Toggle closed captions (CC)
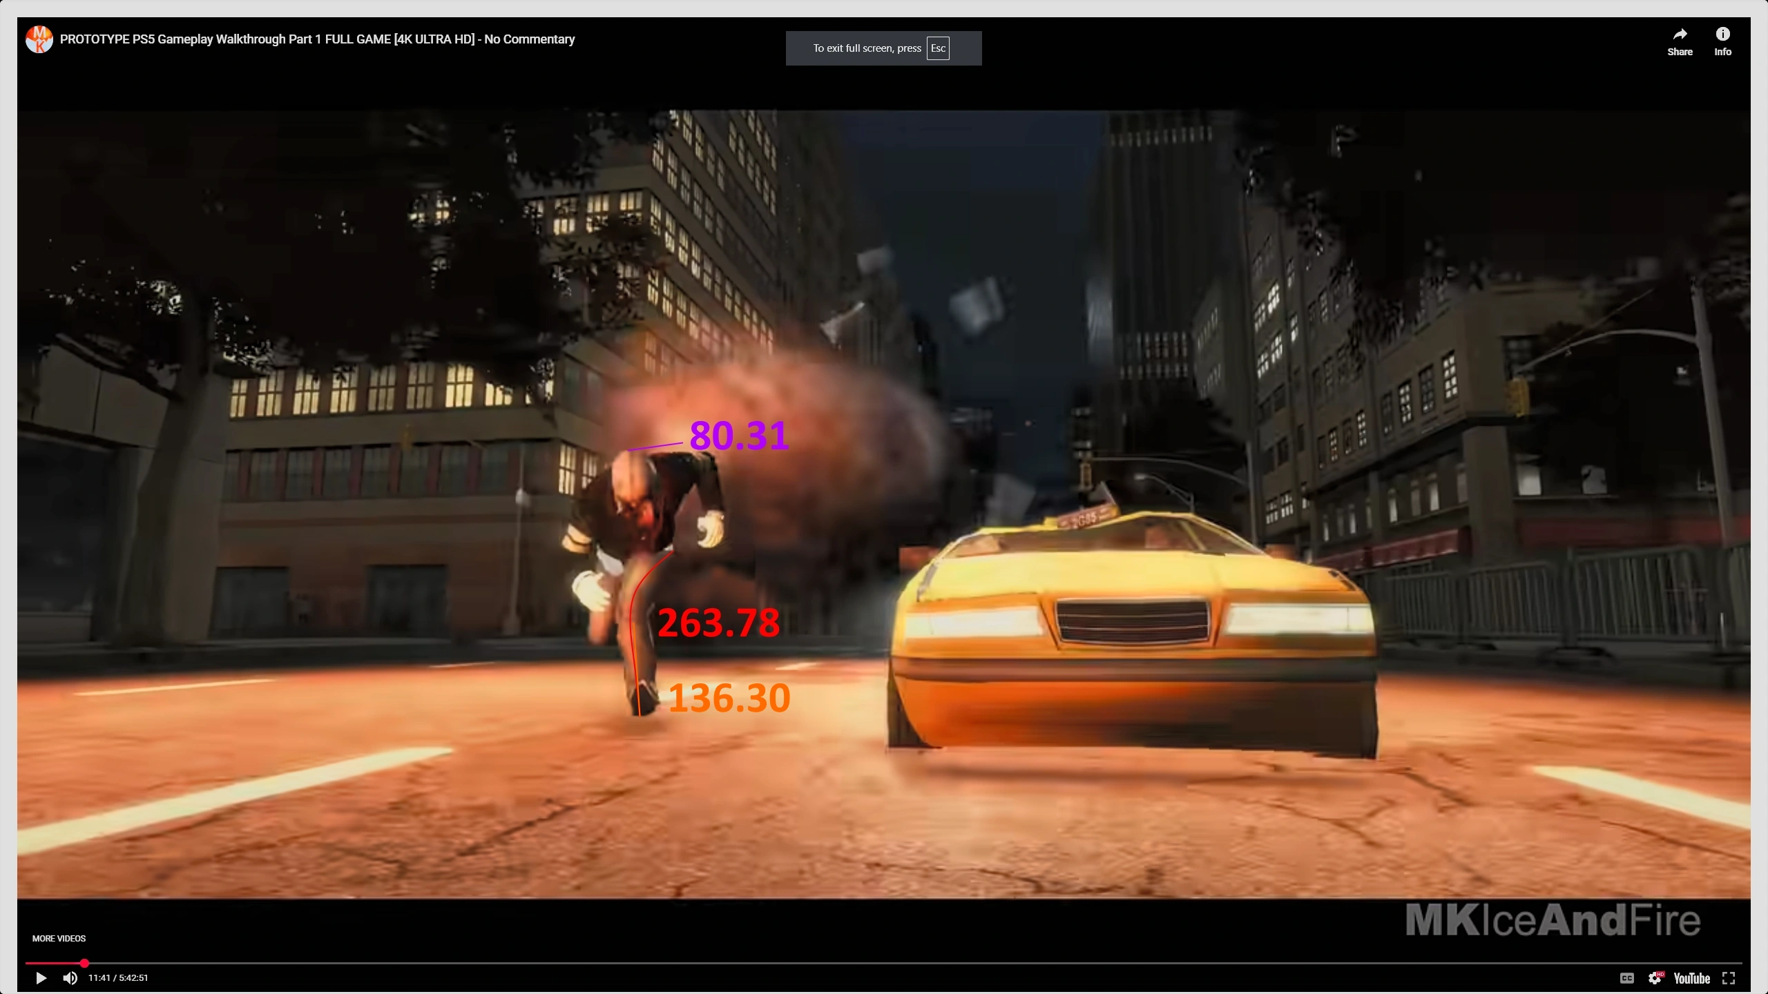Image resolution: width=1768 pixels, height=994 pixels. coord(1626,977)
